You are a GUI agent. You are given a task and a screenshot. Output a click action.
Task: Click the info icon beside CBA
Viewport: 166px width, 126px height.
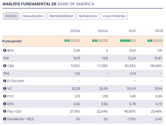(4, 66)
